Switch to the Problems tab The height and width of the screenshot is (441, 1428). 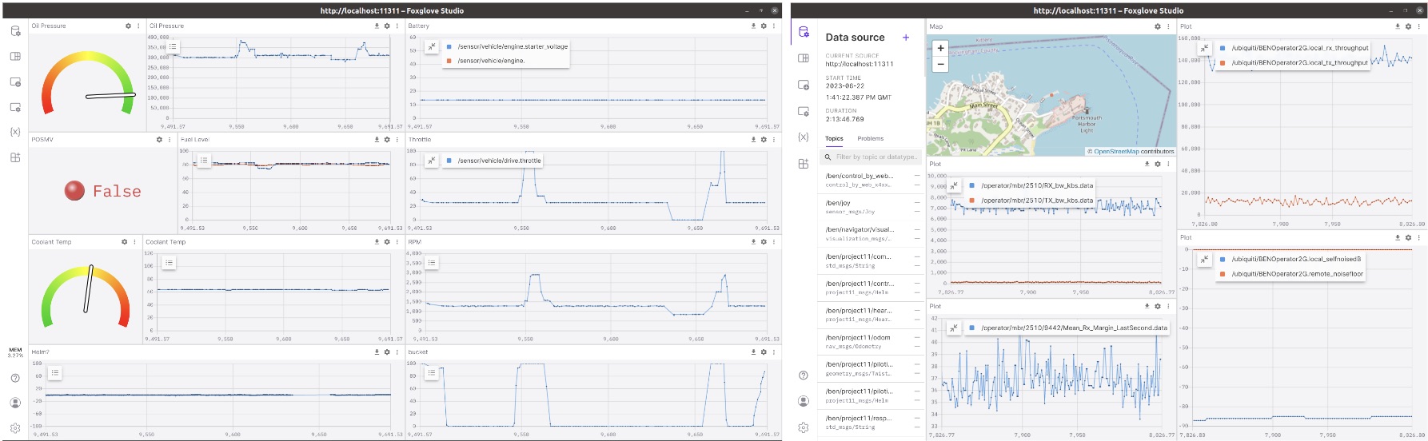click(870, 138)
